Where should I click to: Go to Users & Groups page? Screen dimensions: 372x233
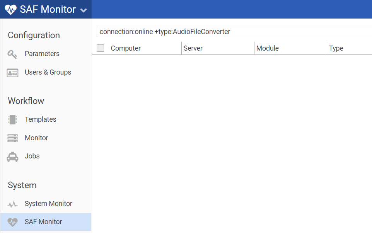pyautogui.click(x=48, y=72)
